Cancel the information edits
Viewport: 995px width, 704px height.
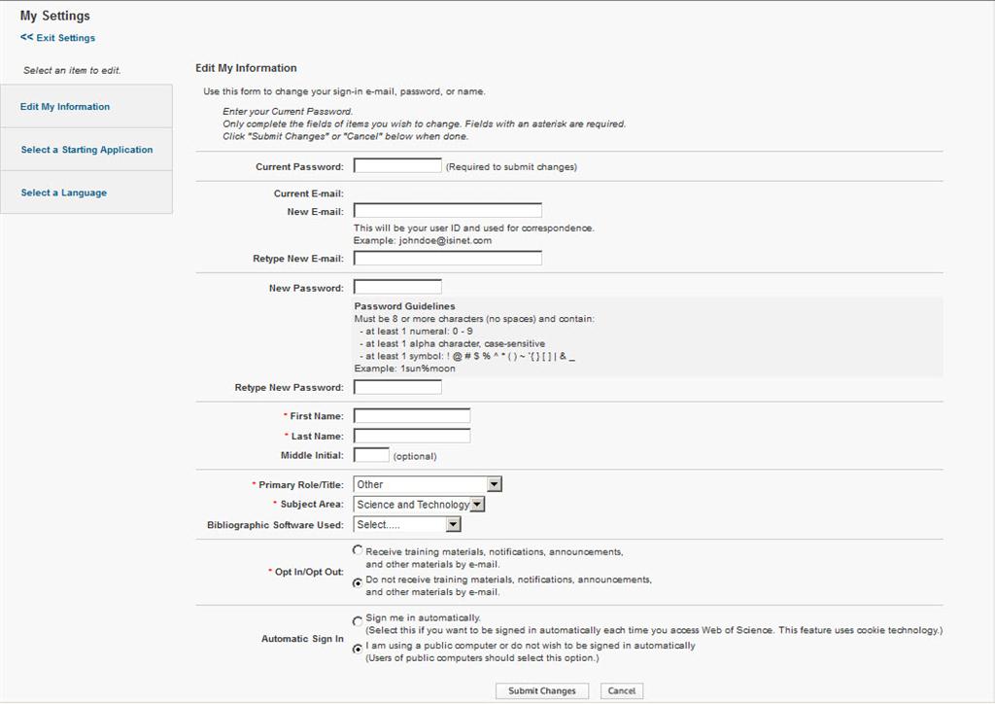click(x=621, y=690)
